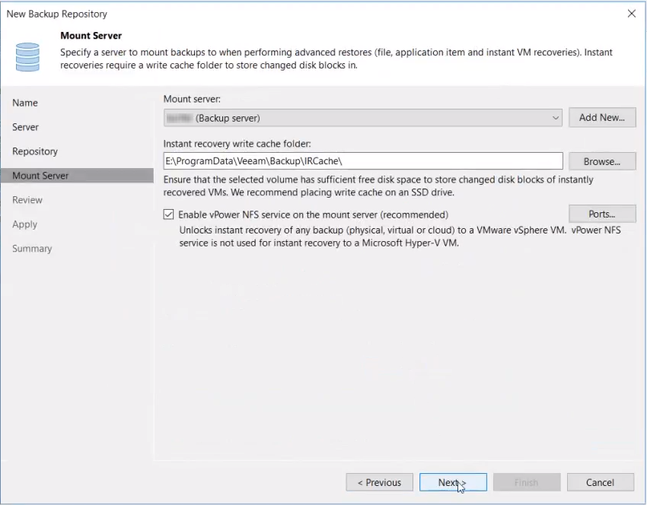
Task: Select the Mount Server step
Action: click(40, 176)
